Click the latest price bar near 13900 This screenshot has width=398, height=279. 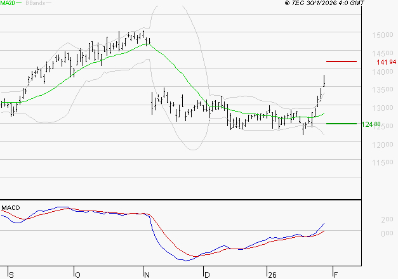[324, 81]
